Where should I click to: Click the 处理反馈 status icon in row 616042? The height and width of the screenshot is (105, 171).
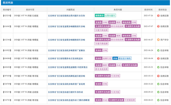click(158, 26)
